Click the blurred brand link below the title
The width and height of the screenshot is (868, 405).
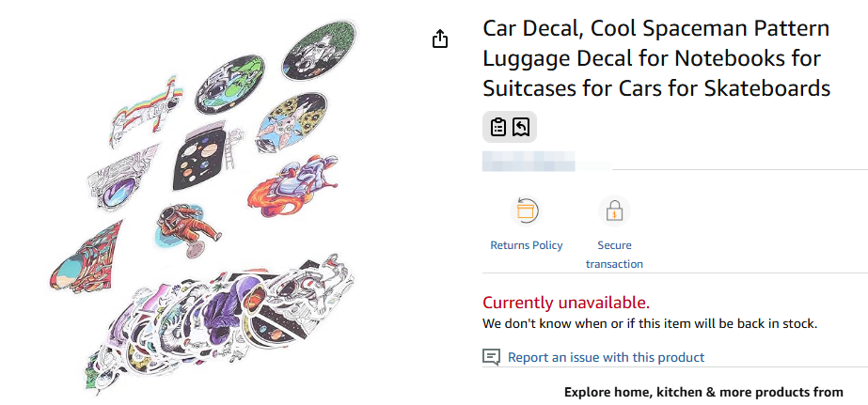[x=529, y=161]
